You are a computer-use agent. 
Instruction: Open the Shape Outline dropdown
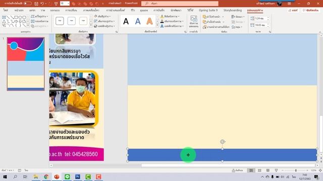pyautogui.click(x=104, y=21)
